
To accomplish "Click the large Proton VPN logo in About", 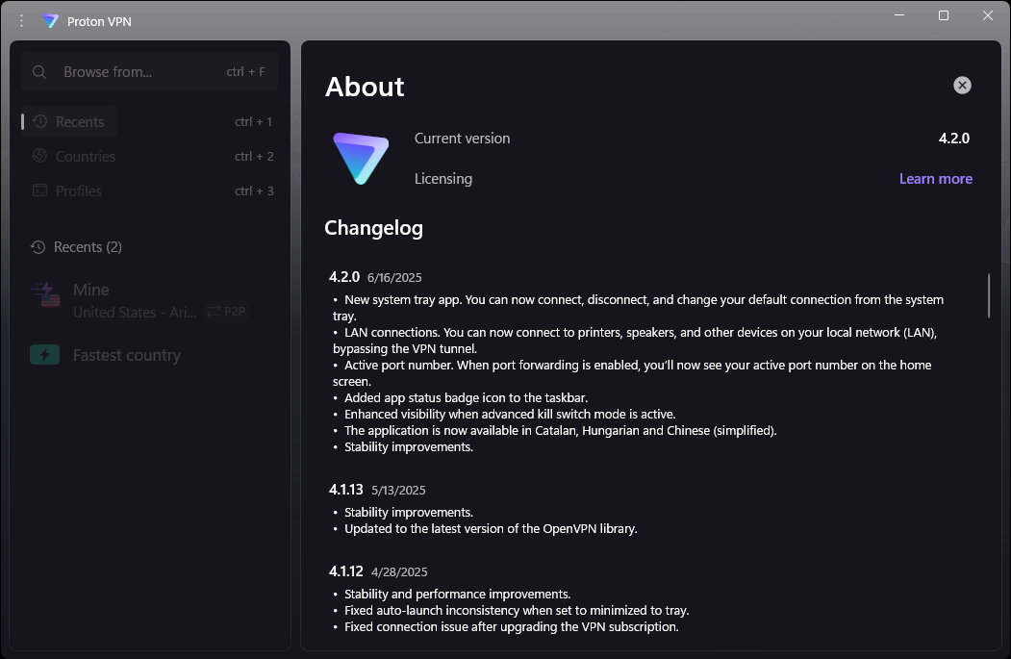I will point(361,158).
